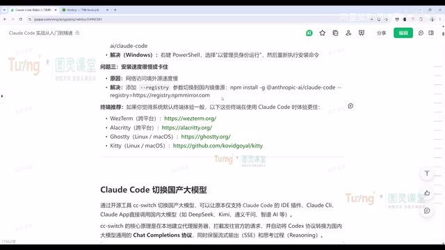Click the green 编辑 edit button
The width and height of the screenshot is (445, 250).
pyautogui.click(x=403, y=33)
